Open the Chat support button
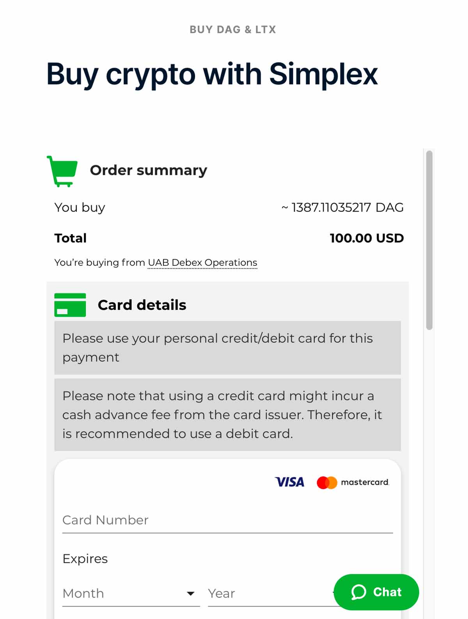Screen dimensions: 468x619 click(376, 592)
